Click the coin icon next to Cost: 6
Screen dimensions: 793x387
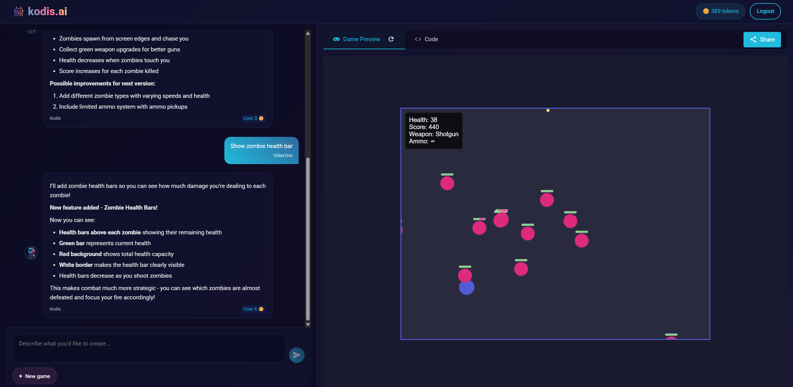tap(261, 309)
